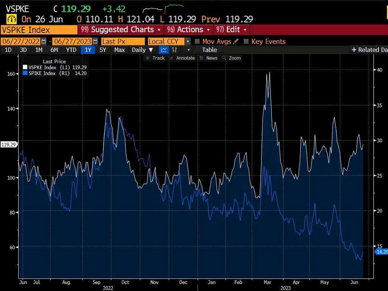The width and height of the screenshot is (388, 291).
Task: Enable the Mov Avgs checkbox
Action: (x=197, y=41)
